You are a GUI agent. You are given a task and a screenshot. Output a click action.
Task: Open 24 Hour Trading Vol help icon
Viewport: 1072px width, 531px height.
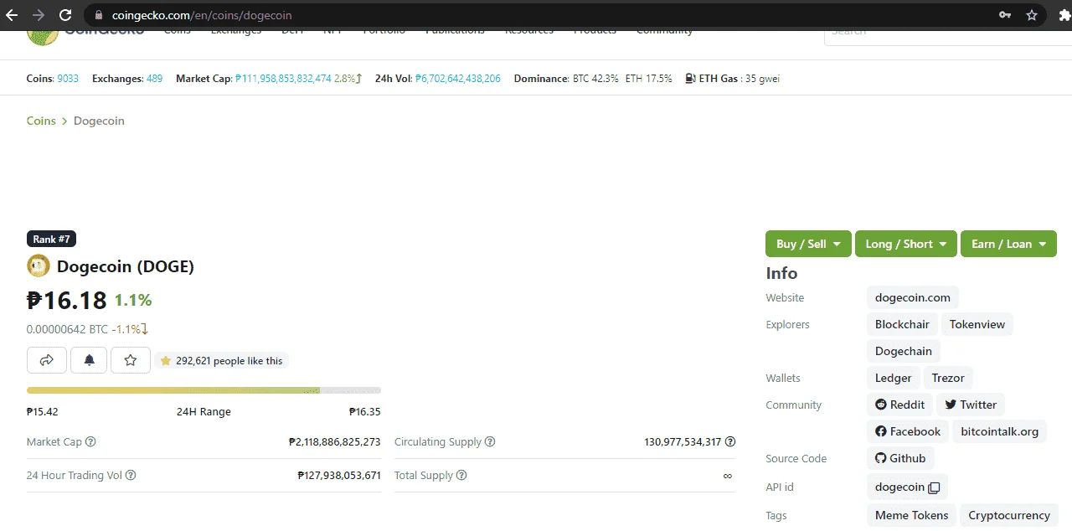pos(131,476)
